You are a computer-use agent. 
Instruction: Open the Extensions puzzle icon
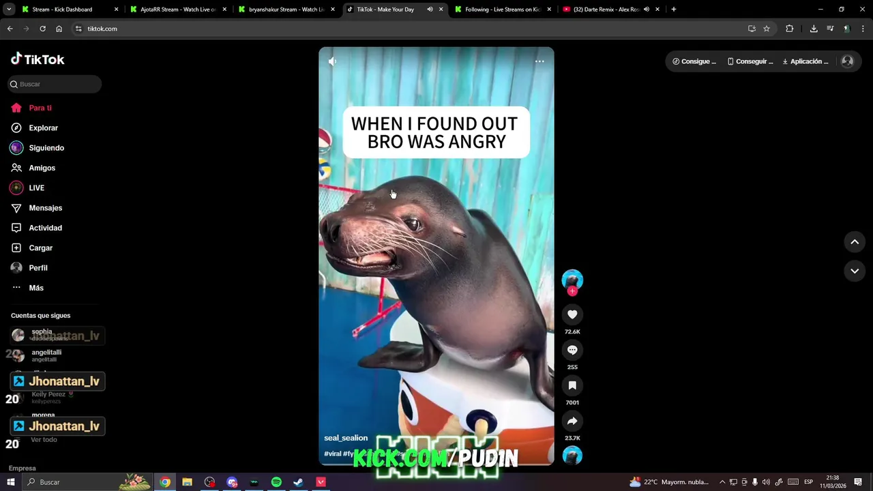pyautogui.click(x=789, y=29)
